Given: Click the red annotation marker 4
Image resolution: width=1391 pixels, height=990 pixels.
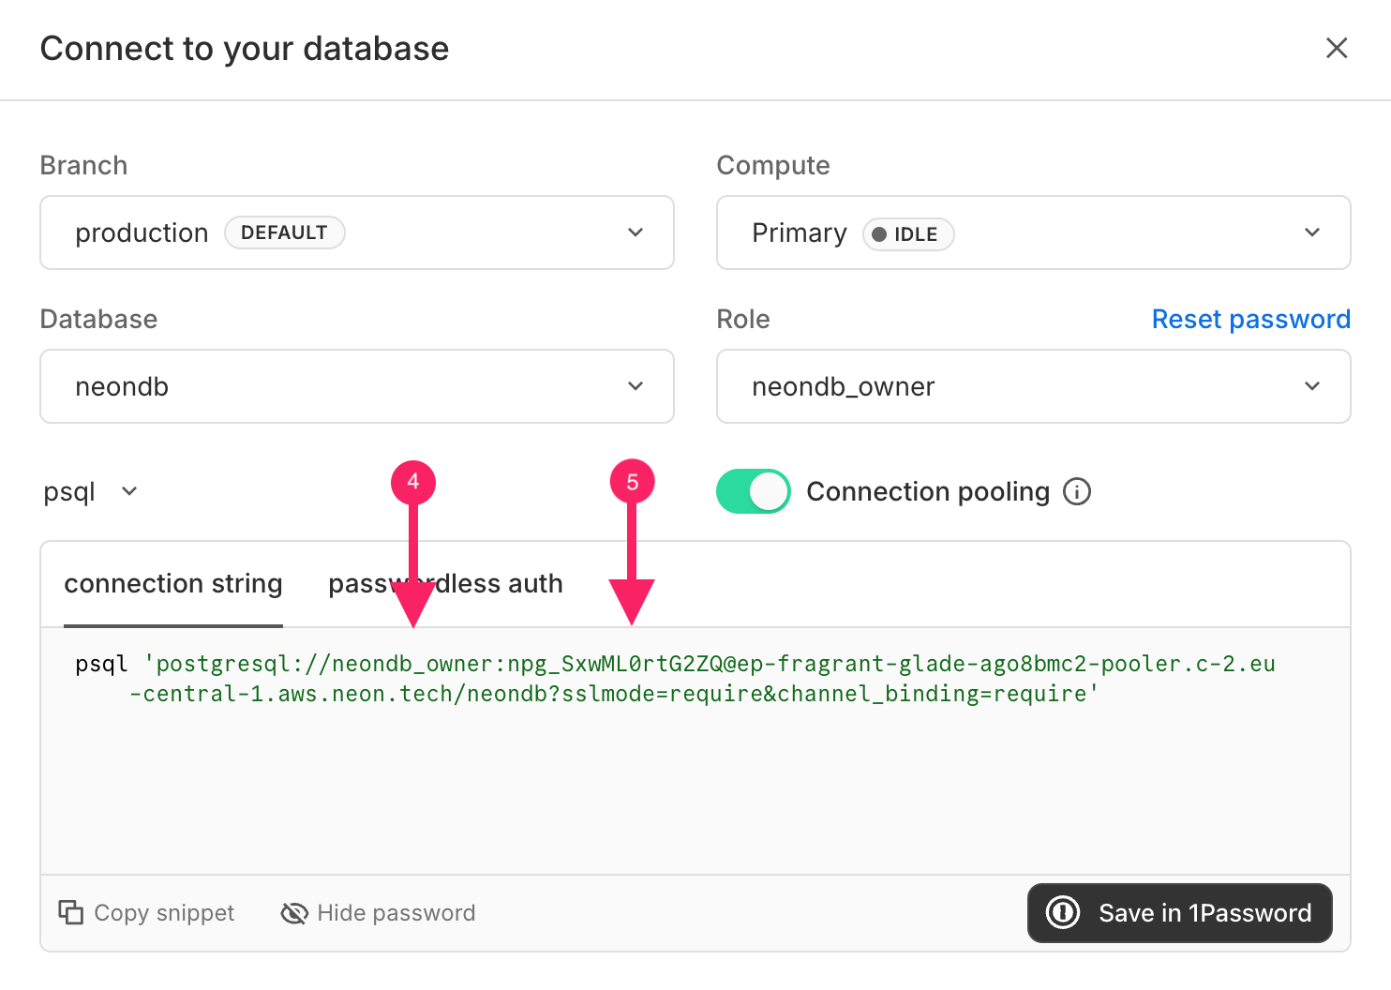Looking at the screenshot, I should pos(413,482).
